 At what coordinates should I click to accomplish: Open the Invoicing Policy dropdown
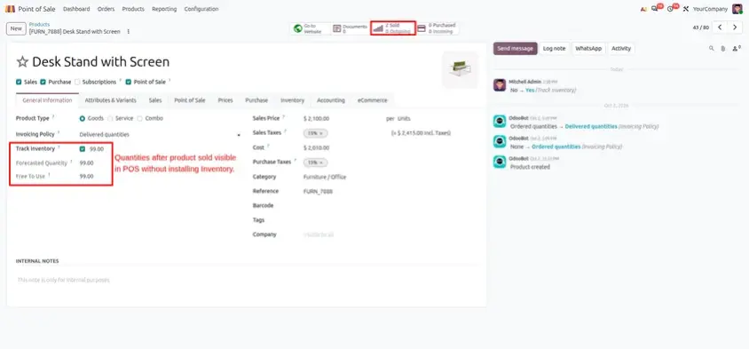point(160,135)
